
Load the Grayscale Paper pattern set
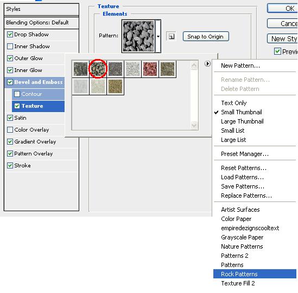click(x=242, y=237)
